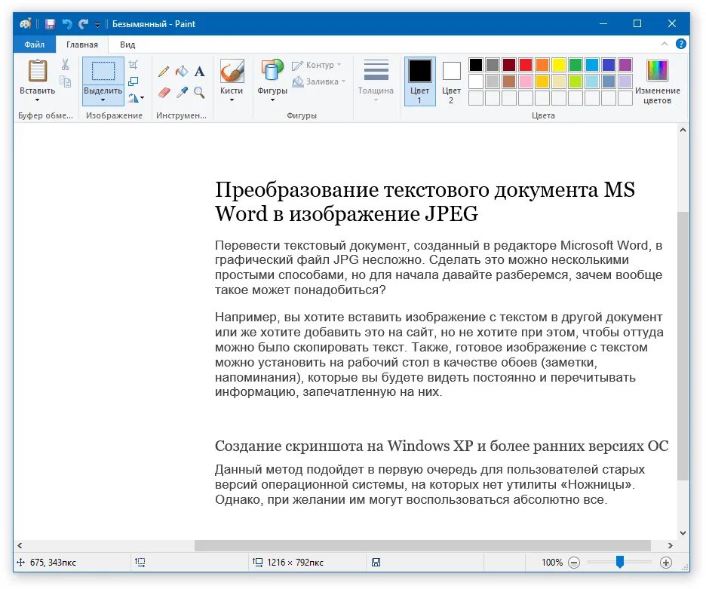Switch to the Главная tab

[82, 44]
